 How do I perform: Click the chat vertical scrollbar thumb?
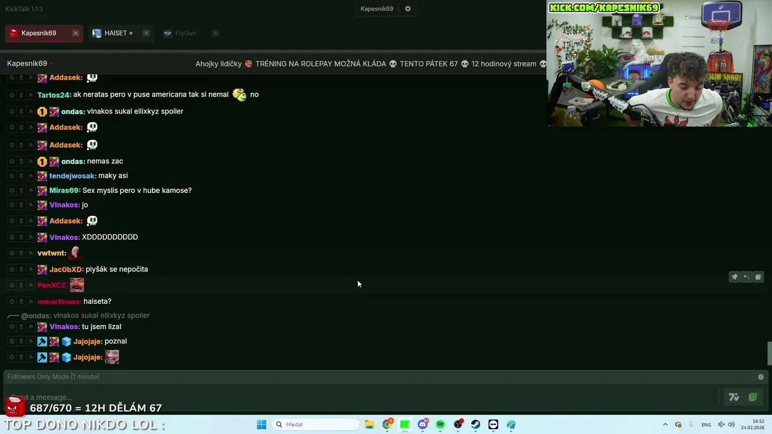[x=768, y=353]
